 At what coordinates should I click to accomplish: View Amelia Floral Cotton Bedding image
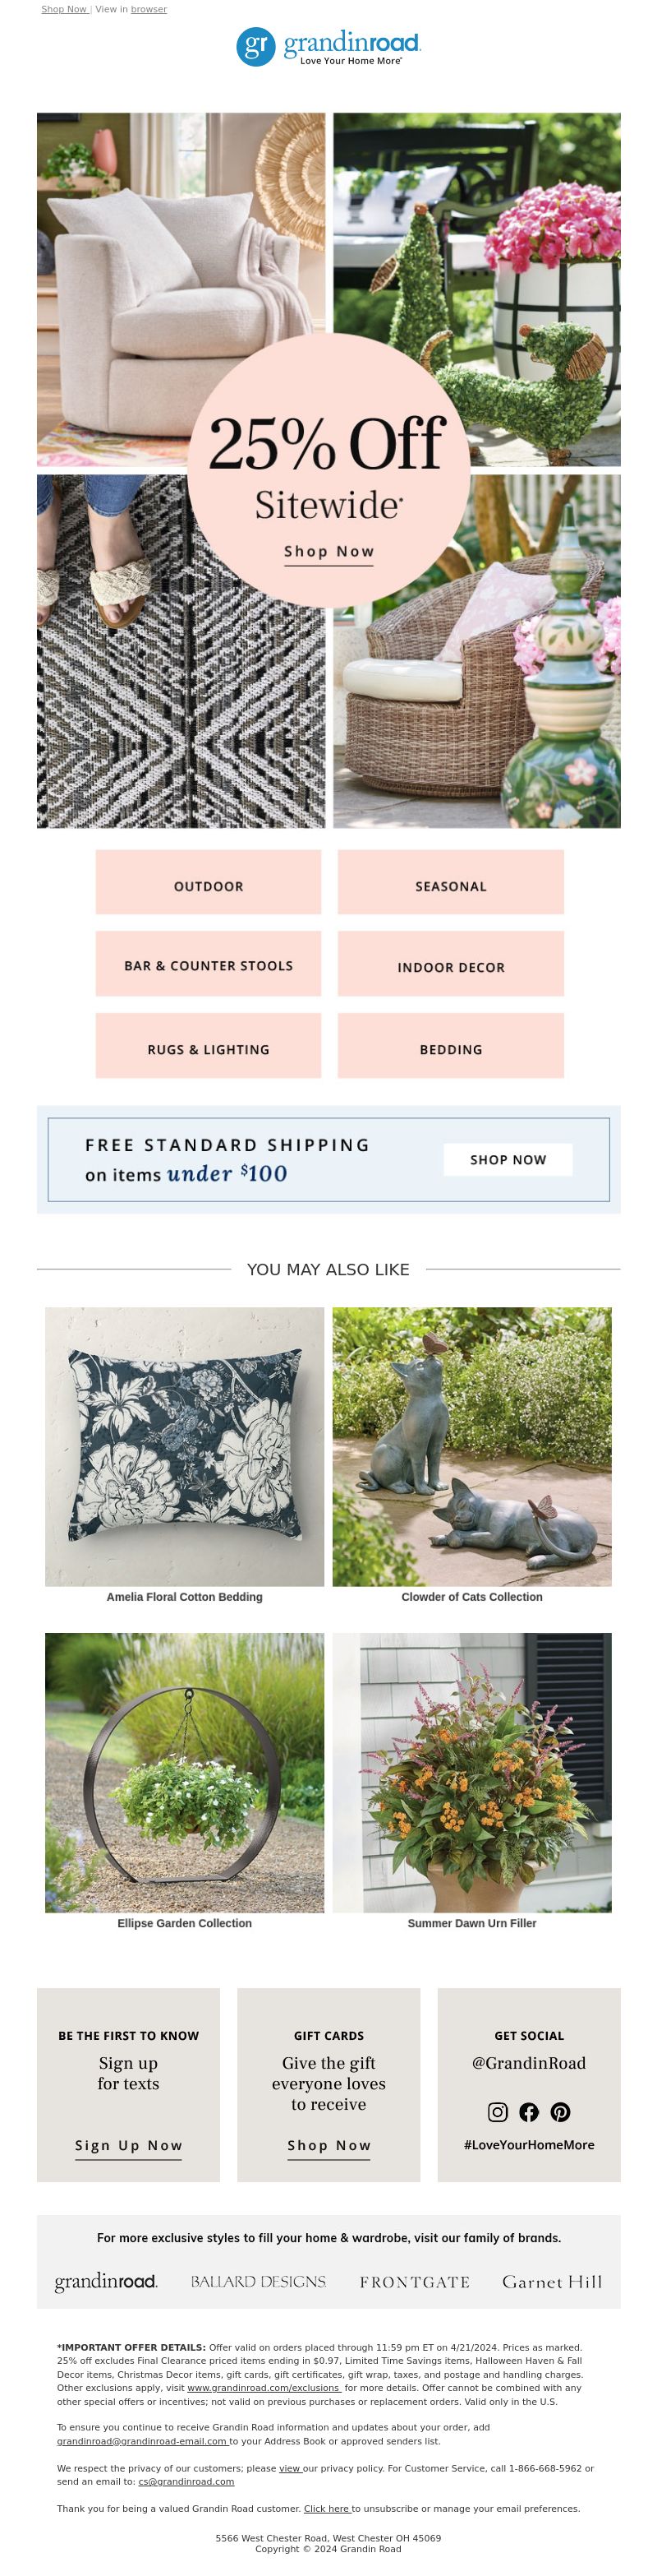point(185,1446)
